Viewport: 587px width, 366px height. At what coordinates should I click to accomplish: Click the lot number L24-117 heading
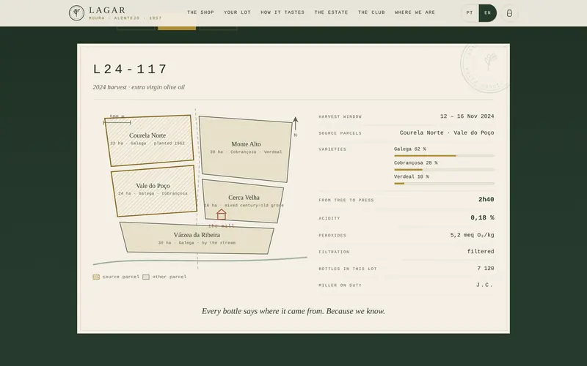[x=130, y=69]
